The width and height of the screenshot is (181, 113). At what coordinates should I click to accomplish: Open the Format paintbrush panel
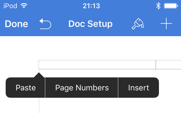[x=138, y=24]
